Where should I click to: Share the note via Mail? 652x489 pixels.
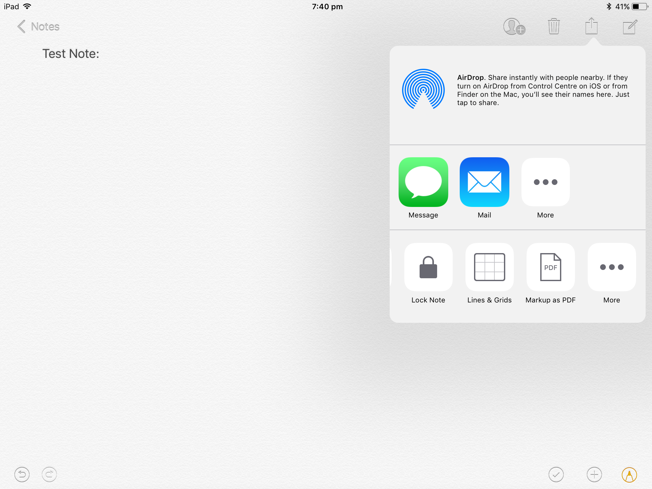[x=484, y=182]
